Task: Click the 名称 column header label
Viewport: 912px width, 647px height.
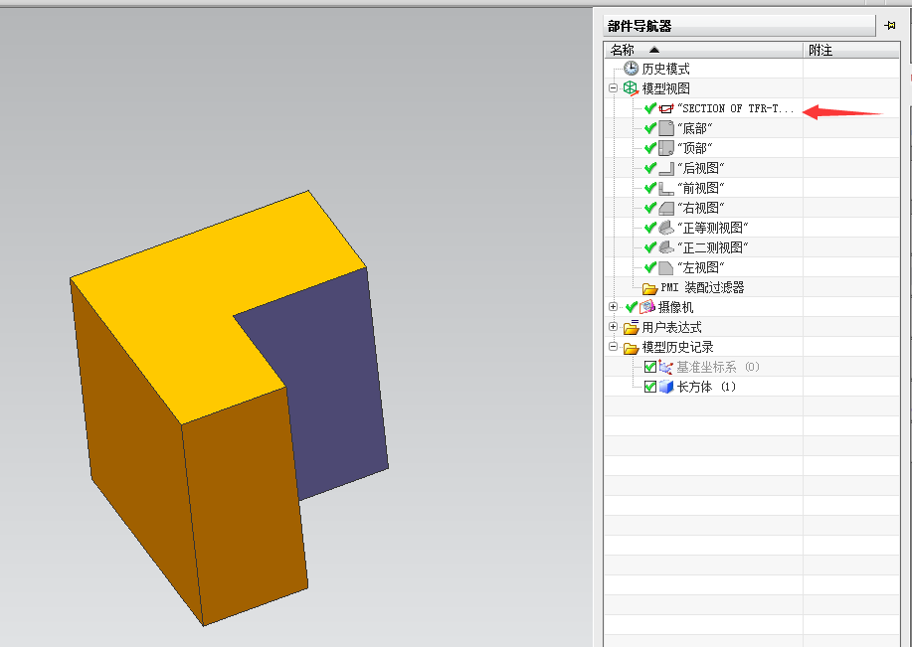Action: (x=623, y=50)
